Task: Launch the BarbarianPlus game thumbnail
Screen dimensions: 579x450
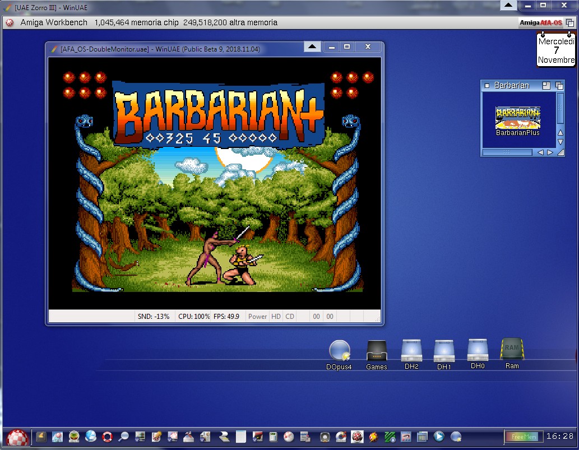Action: coord(517,118)
